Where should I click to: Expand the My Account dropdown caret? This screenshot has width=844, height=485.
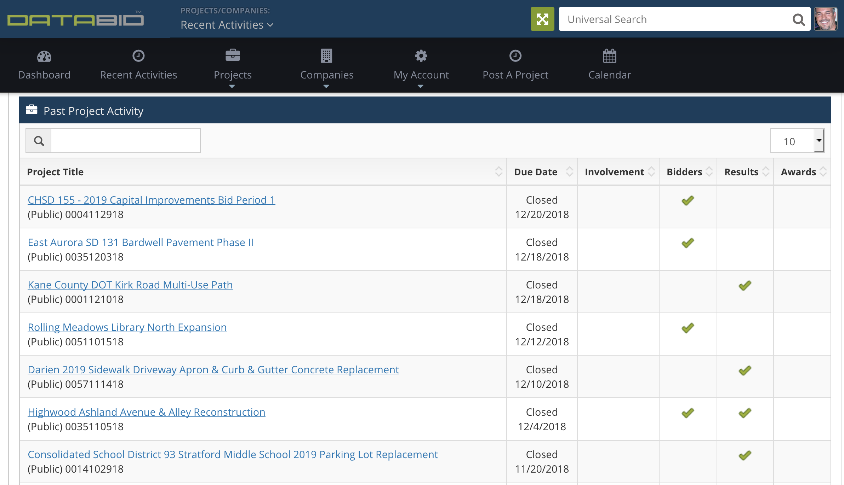(420, 86)
